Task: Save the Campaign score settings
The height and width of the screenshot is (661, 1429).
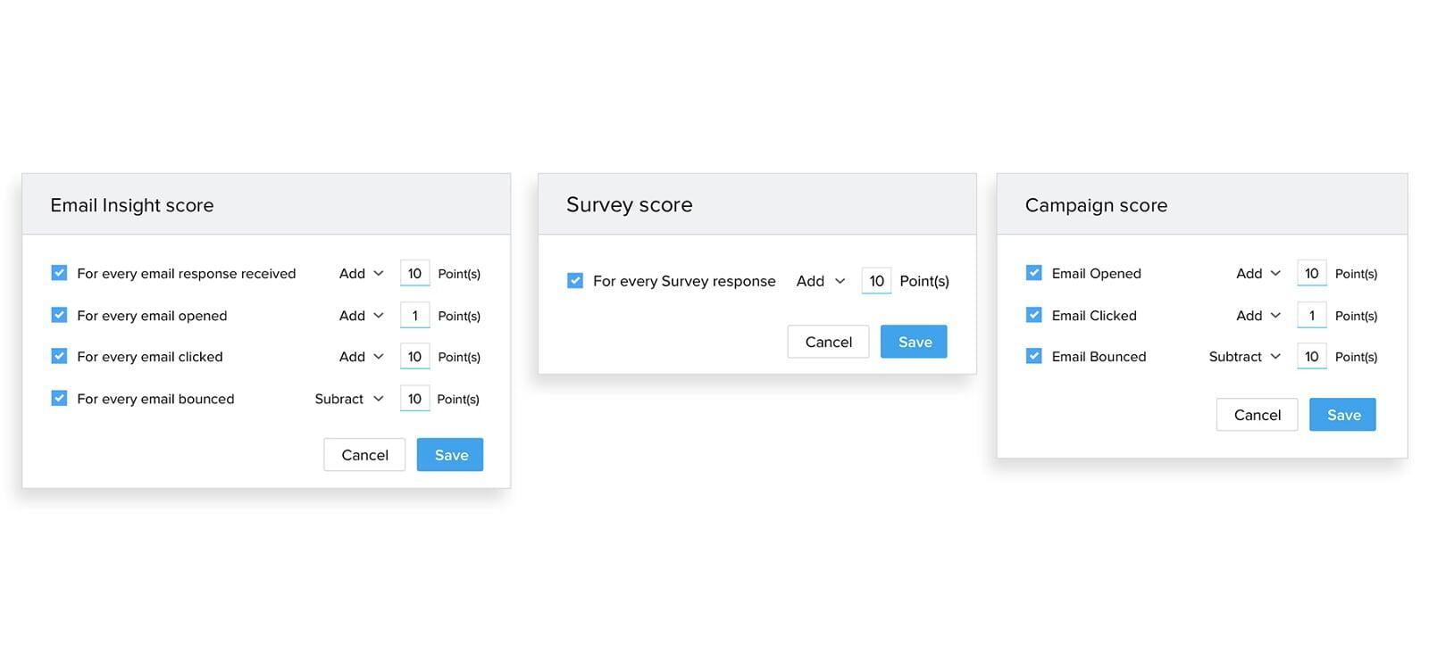Action: (1342, 415)
